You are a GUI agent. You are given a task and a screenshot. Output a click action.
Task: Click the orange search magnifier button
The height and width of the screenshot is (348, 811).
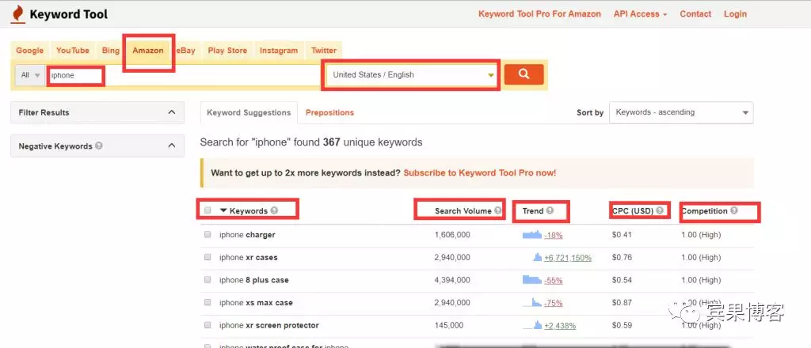pyautogui.click(x=524, y=74)
